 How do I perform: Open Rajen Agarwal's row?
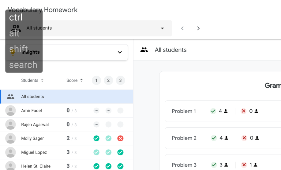(67, 124)
